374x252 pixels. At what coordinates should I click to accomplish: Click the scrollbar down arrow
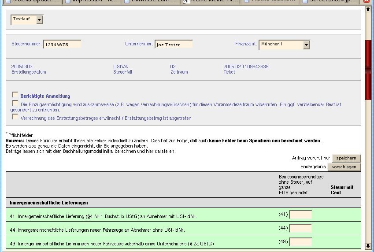pos(368,246)
